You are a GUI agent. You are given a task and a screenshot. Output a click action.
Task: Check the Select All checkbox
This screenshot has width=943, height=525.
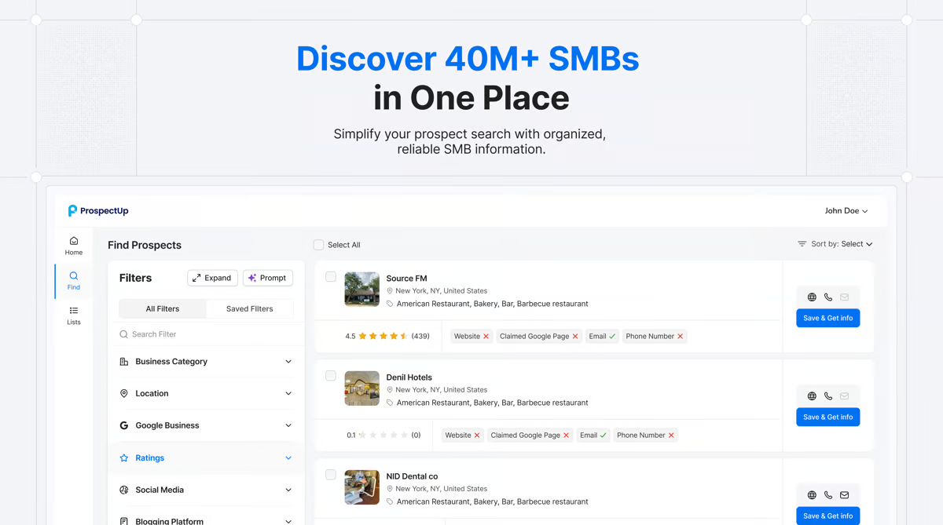pyautogui.click(x=318, y=245)
